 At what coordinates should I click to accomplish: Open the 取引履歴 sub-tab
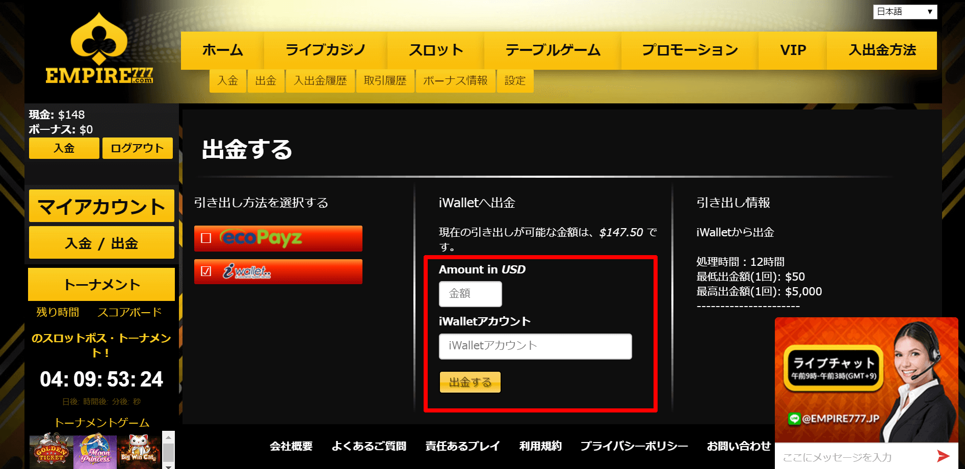385,81
